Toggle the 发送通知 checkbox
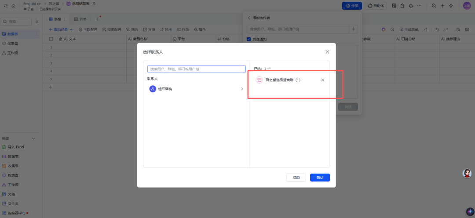The image size is (475, 218). coord(248,39)
